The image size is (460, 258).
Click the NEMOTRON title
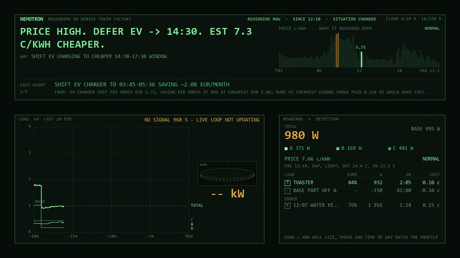coord(31,19)
